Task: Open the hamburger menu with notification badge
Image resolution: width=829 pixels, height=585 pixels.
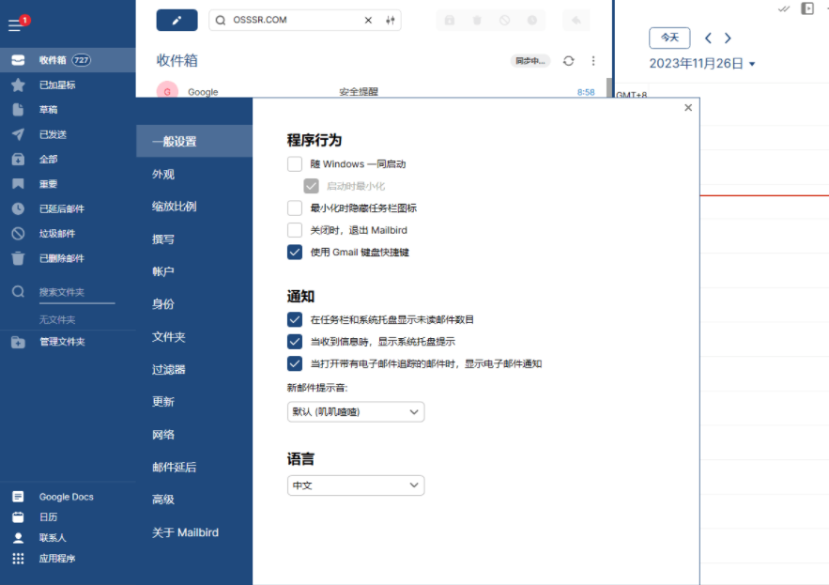Action: [16, 24]
